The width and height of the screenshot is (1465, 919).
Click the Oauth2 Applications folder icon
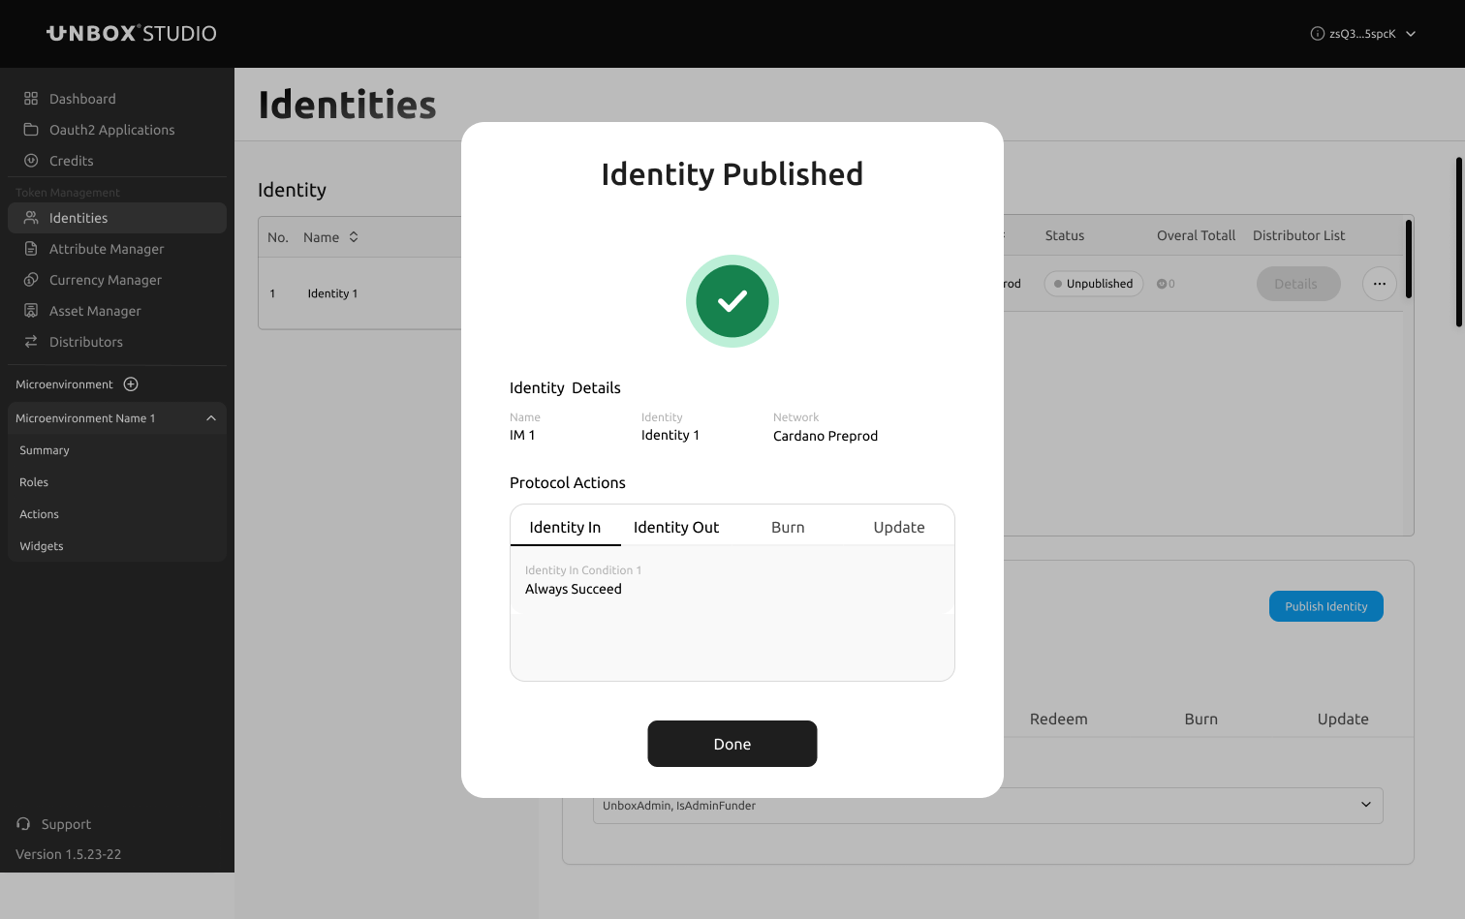point(31,130)
